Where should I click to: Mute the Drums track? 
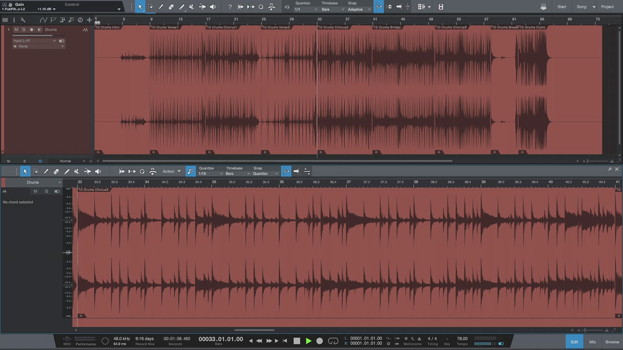click(16, 30)
